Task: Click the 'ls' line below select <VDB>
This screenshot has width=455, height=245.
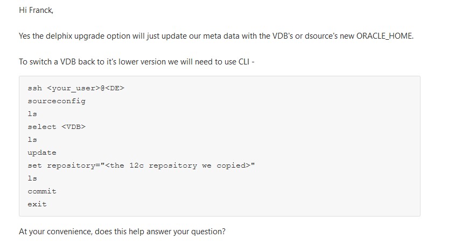Action: pyautogui.click(x=32, y=140)
